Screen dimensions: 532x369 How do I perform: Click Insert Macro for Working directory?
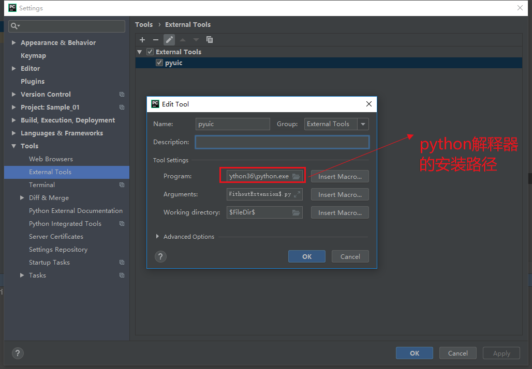(339, 212)
